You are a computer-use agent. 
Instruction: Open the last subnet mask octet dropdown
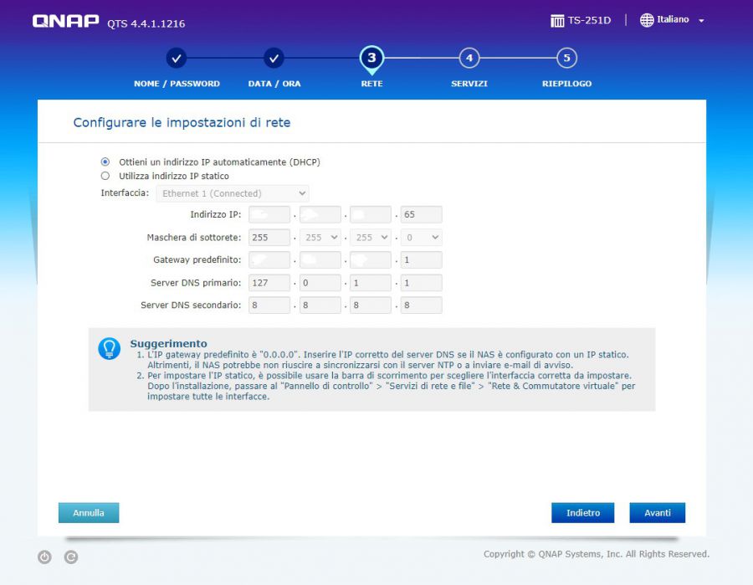tap(421, 238)
